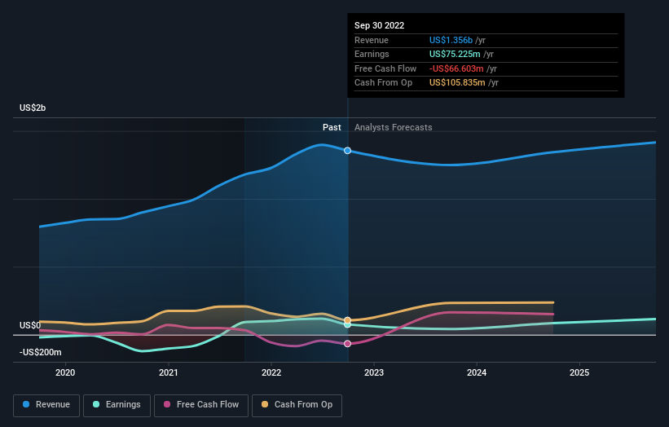Click the US$105.835m cash from op value
The width and height of the screenshot is (669, 427).
pyautogui.click(x=457, y=83)
